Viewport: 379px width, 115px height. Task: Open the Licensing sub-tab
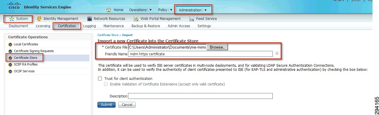tap(43, 26)
